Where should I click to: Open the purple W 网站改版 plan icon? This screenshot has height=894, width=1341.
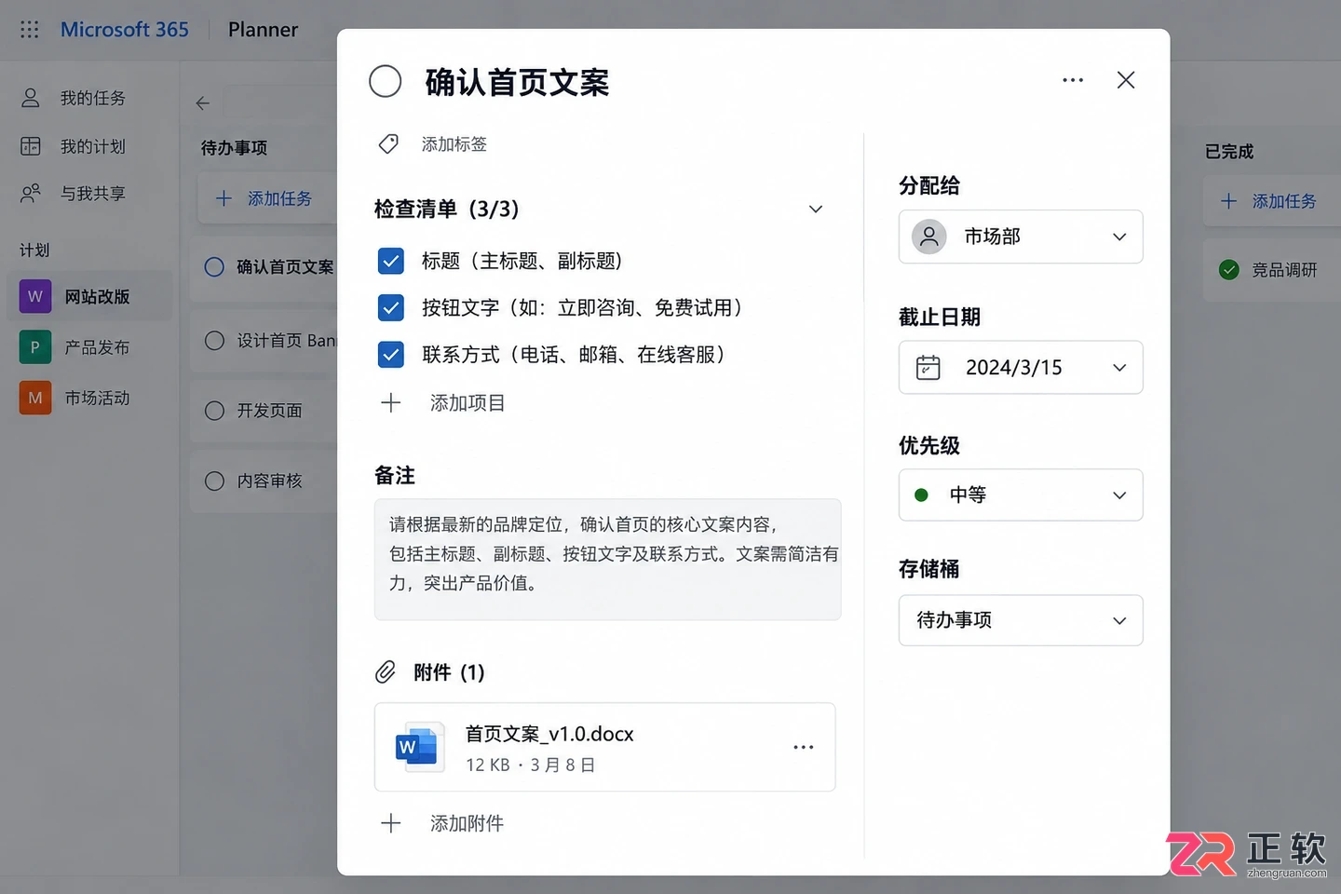click(x=35, y=296)
